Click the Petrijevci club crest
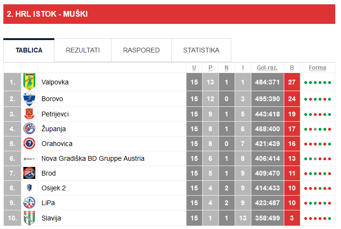 click(29, 114)
